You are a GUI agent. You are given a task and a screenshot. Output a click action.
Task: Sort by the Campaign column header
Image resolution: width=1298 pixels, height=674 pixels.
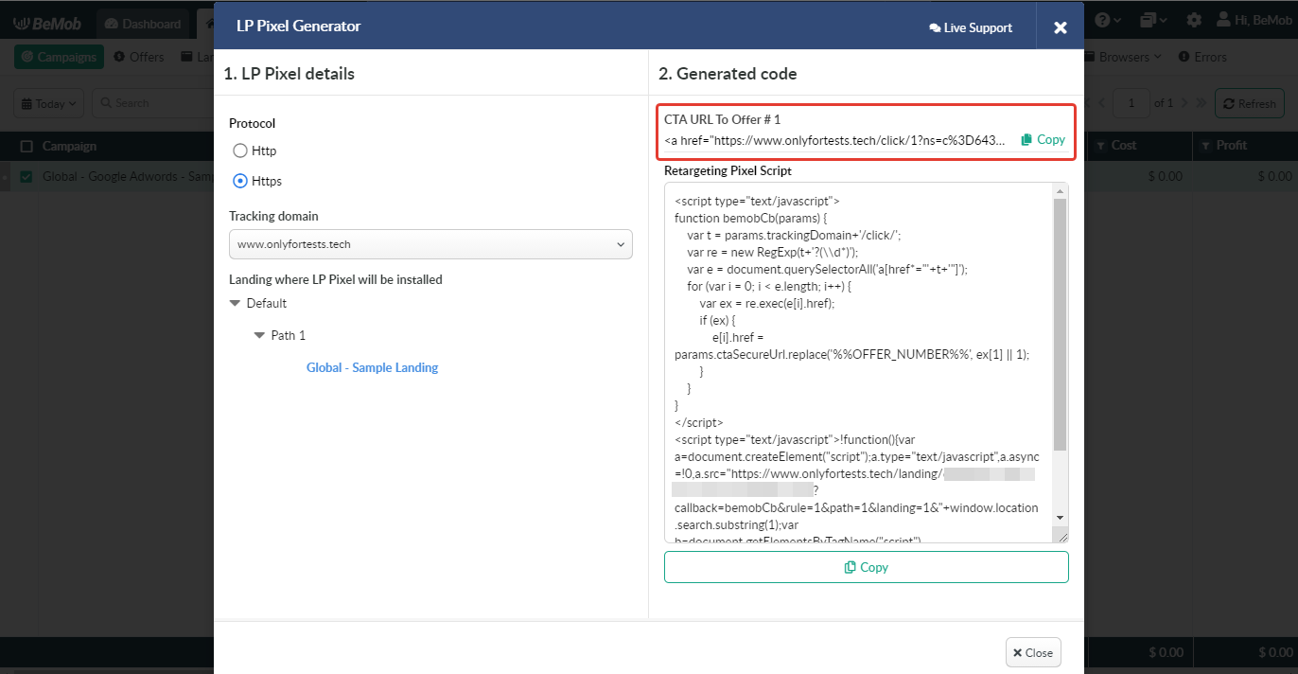[x=69, y=147]
